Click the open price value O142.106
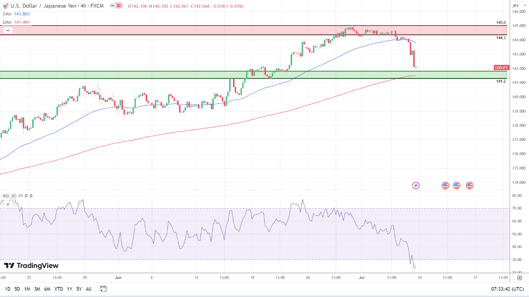The width and height of the screenshot is (529, 297). 138,6
